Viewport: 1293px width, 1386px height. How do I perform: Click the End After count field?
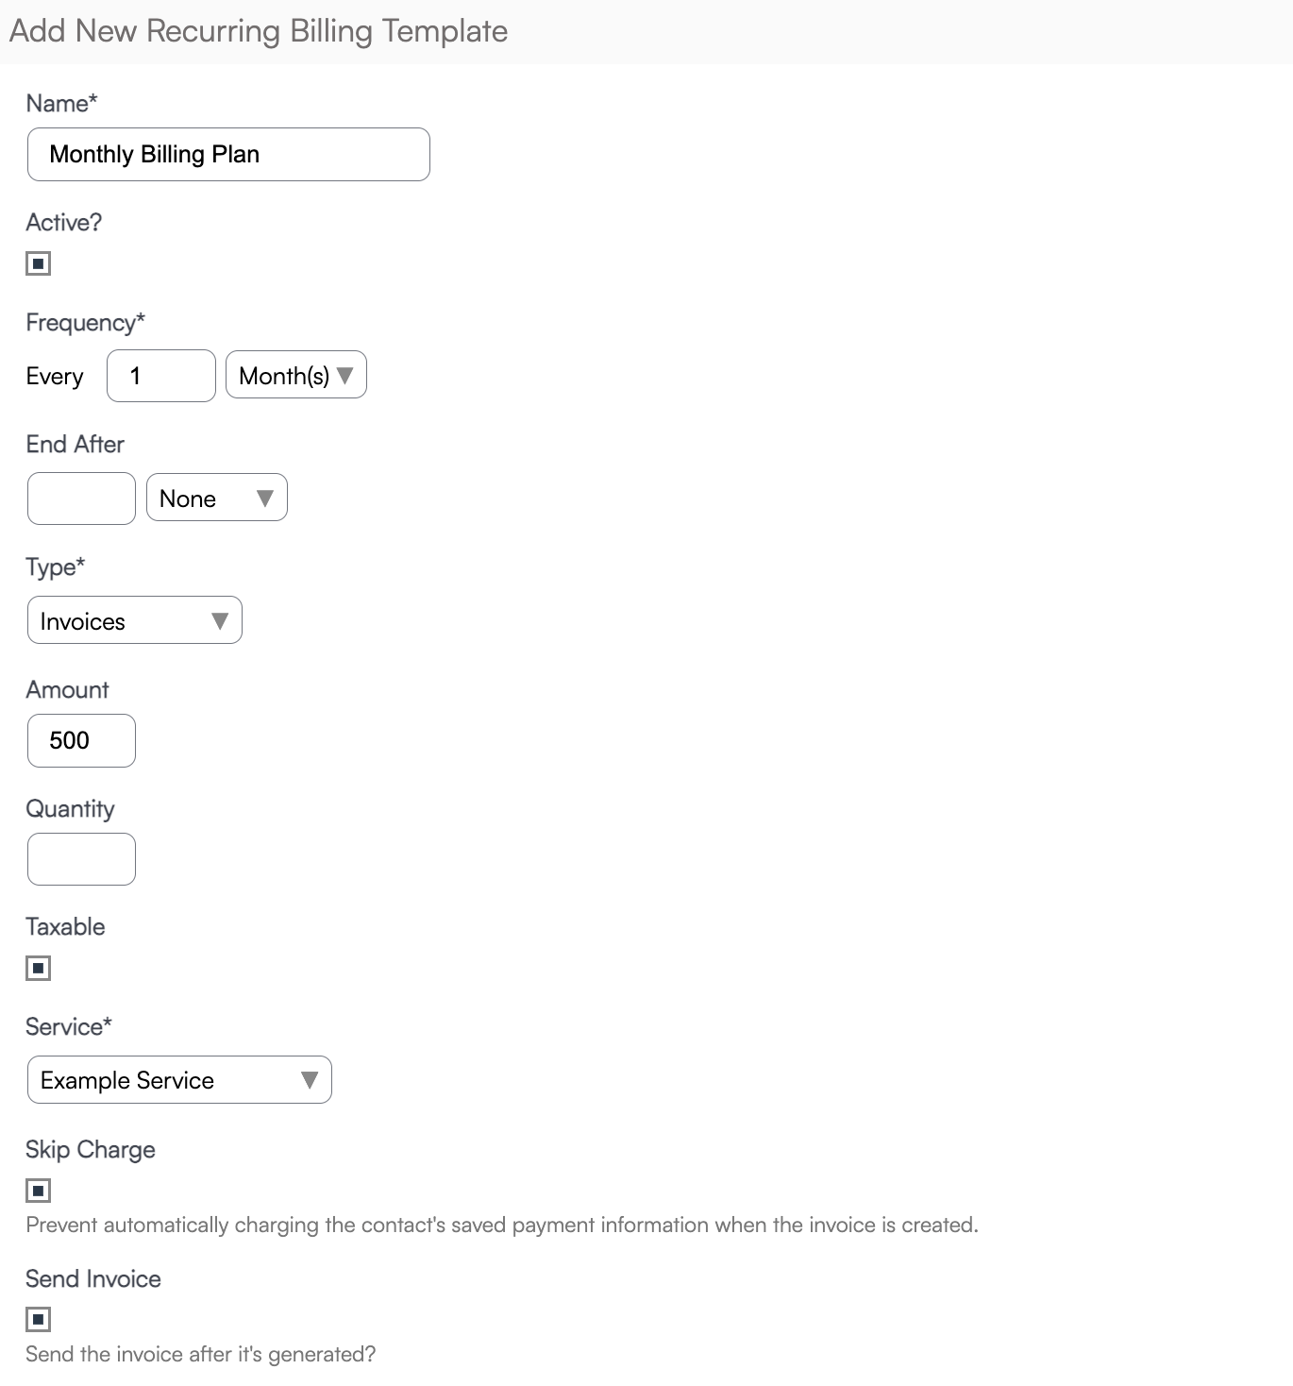coord(81,499)
